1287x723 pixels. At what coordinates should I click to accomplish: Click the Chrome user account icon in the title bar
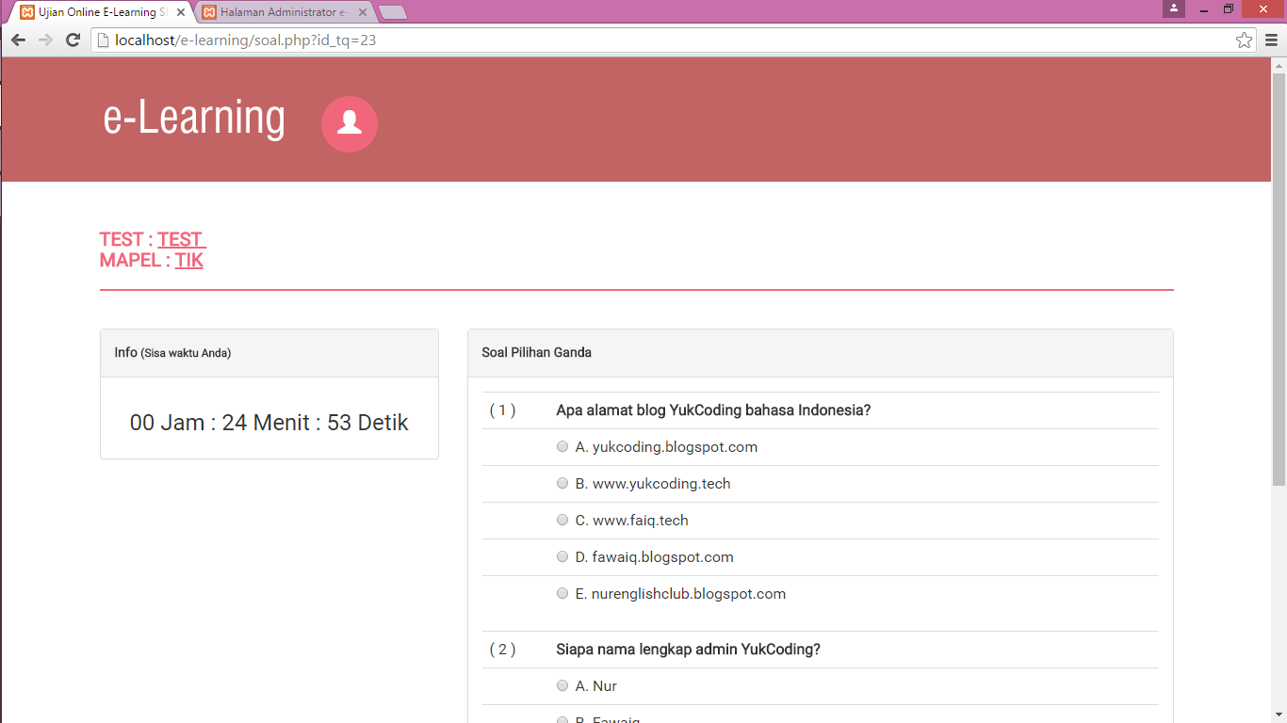pyautogui.click(x=1174, y=8)
